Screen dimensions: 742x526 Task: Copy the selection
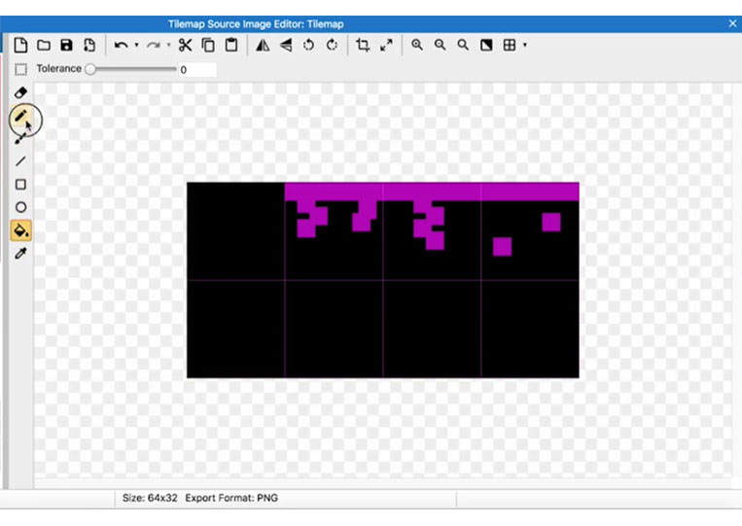pyautogui.click(x=208, y=46)
